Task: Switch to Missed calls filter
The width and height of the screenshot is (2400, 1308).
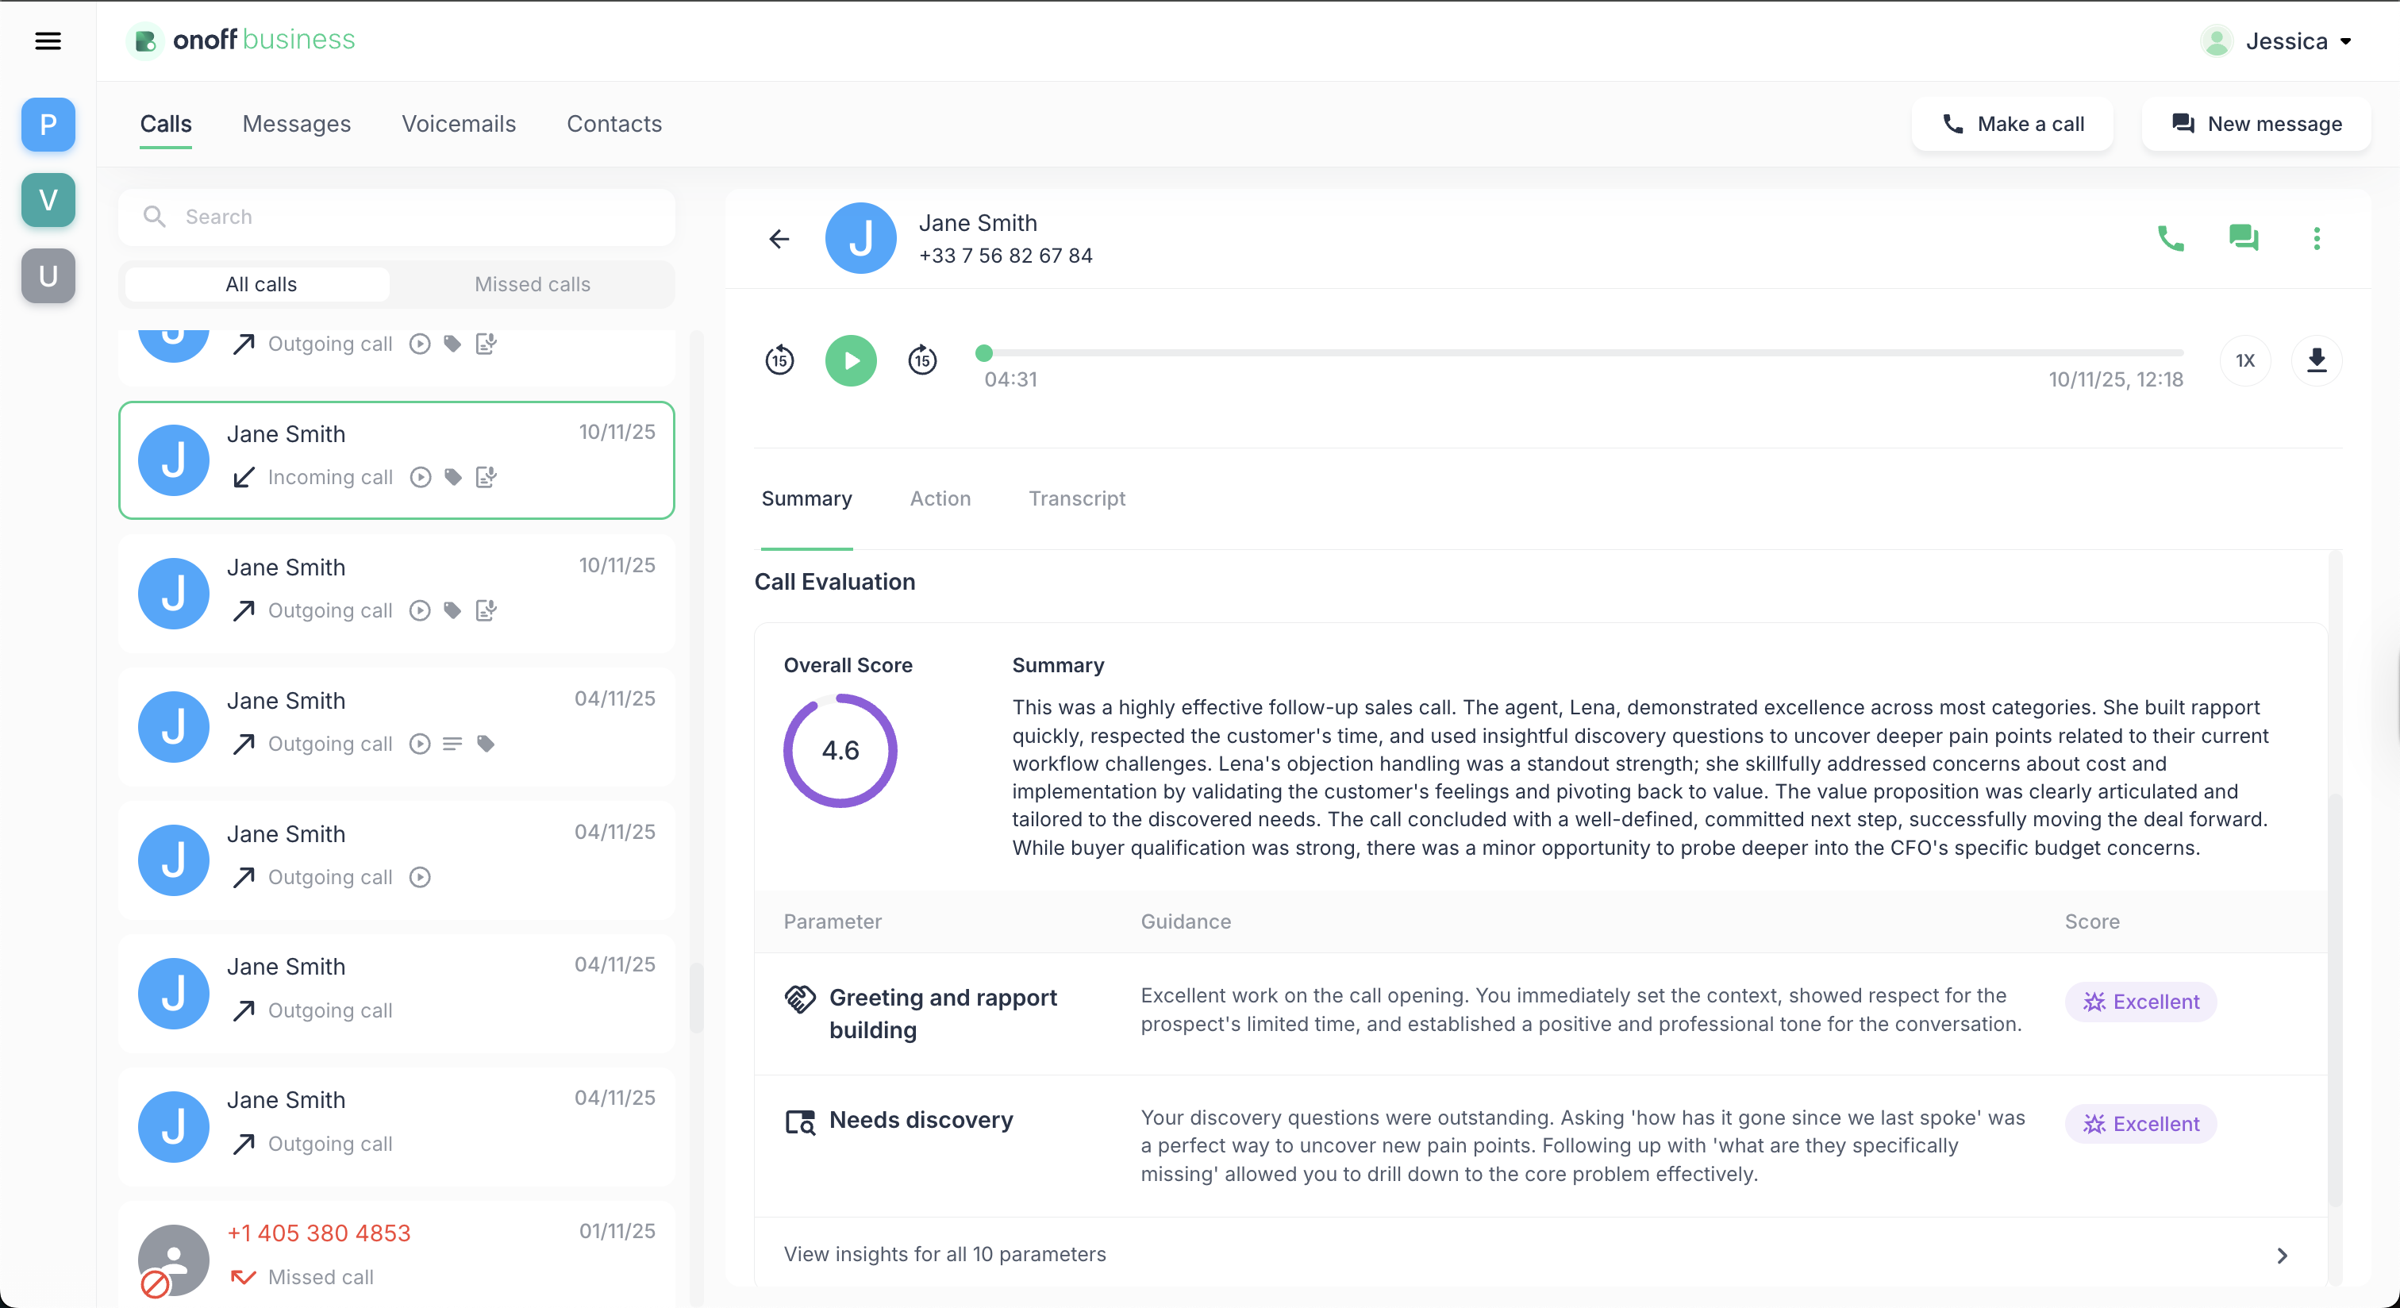Action: (x=532, y=284)
